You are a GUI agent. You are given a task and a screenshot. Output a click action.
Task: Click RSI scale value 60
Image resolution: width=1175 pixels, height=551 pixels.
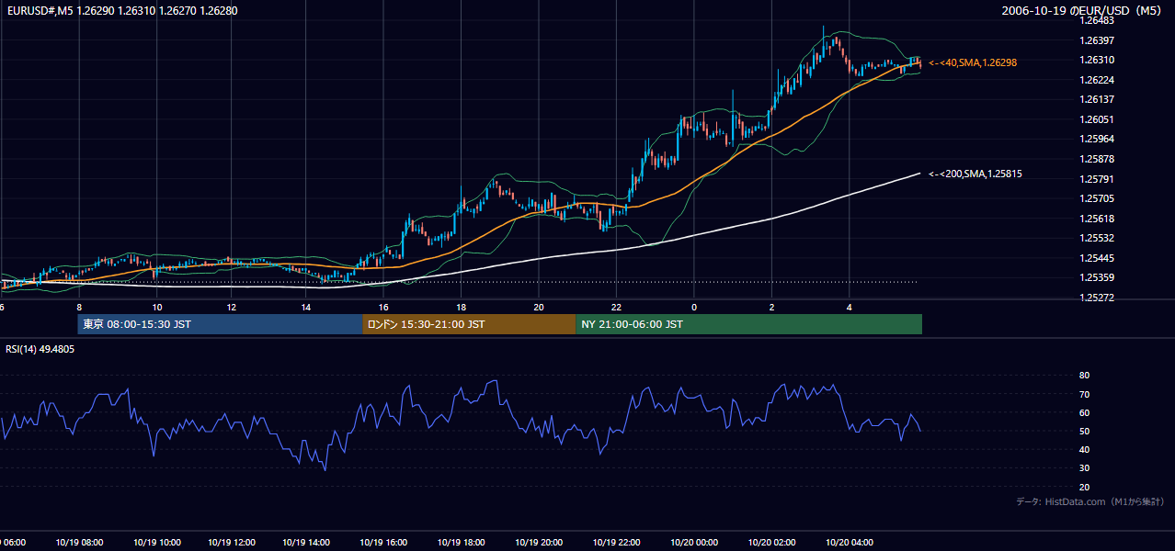tap(1085, 413)
